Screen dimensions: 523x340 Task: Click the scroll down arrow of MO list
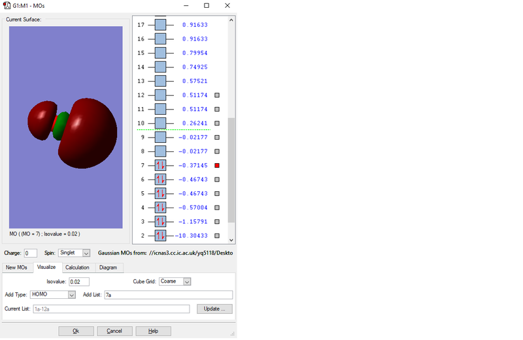[x=231, y=240]
